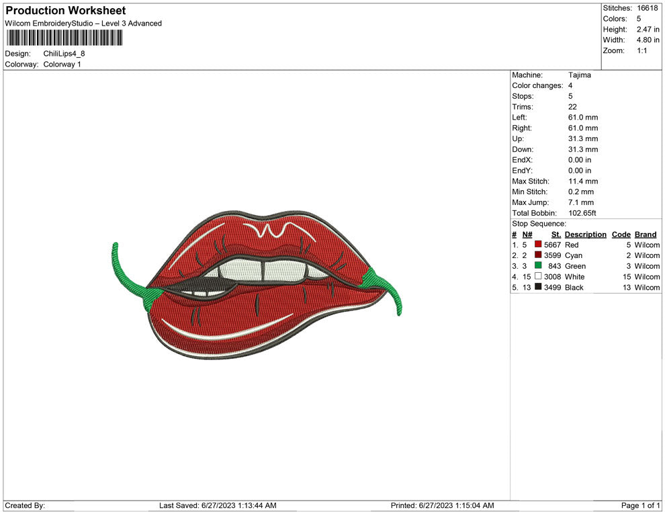Sort the table by the Description column header
This screenshot has height=512, width=665.
pyautogui.click(x=585, y=234)
